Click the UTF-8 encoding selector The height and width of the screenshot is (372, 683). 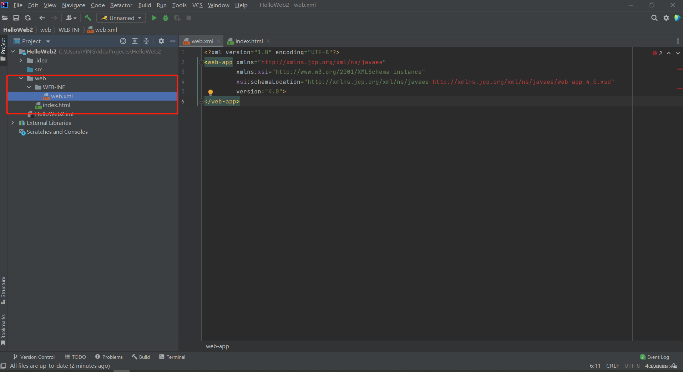[x=632, y=366]
